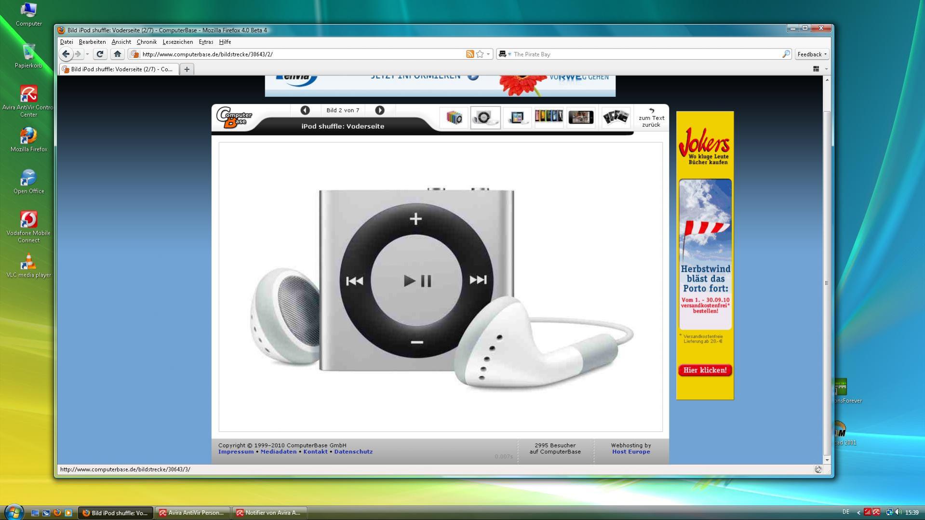Image resolution: width=925 pixels, height=520 pixels.
Task: Click the site identity icon beside URL
Action: tap(135, 54)
